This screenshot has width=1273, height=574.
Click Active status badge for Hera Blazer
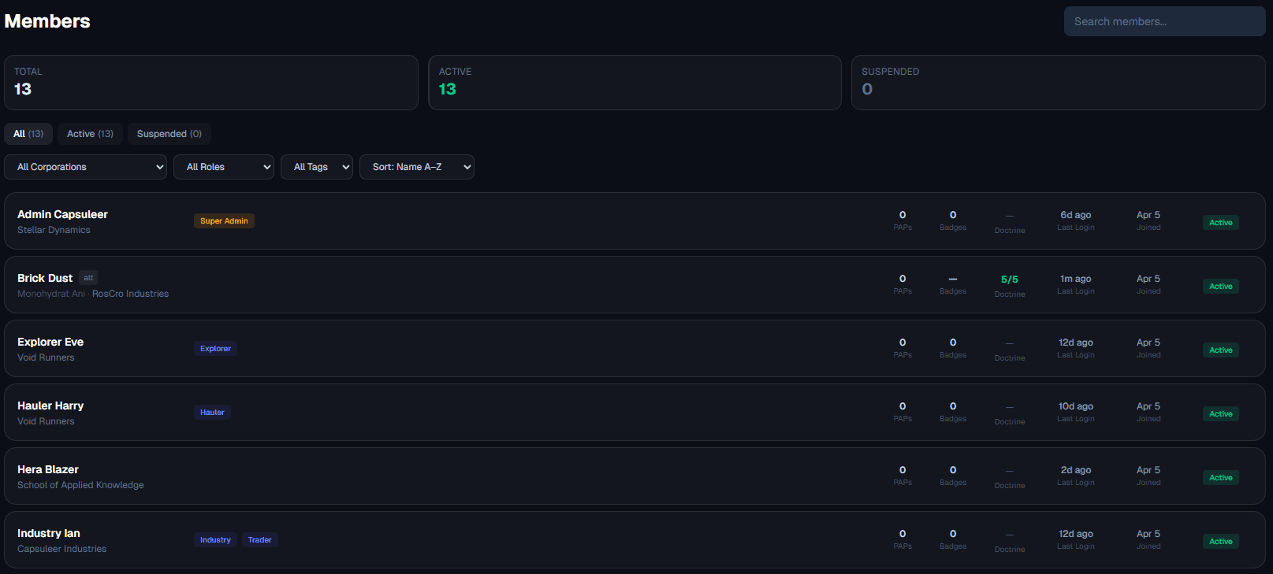tap(1221, 478)
